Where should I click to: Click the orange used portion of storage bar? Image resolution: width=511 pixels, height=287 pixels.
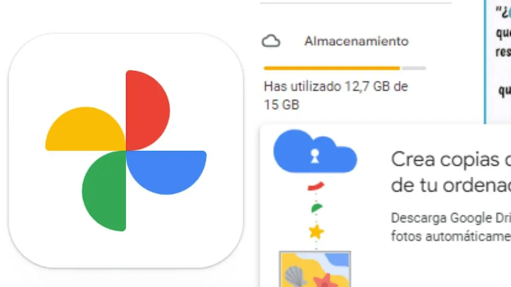332,68
